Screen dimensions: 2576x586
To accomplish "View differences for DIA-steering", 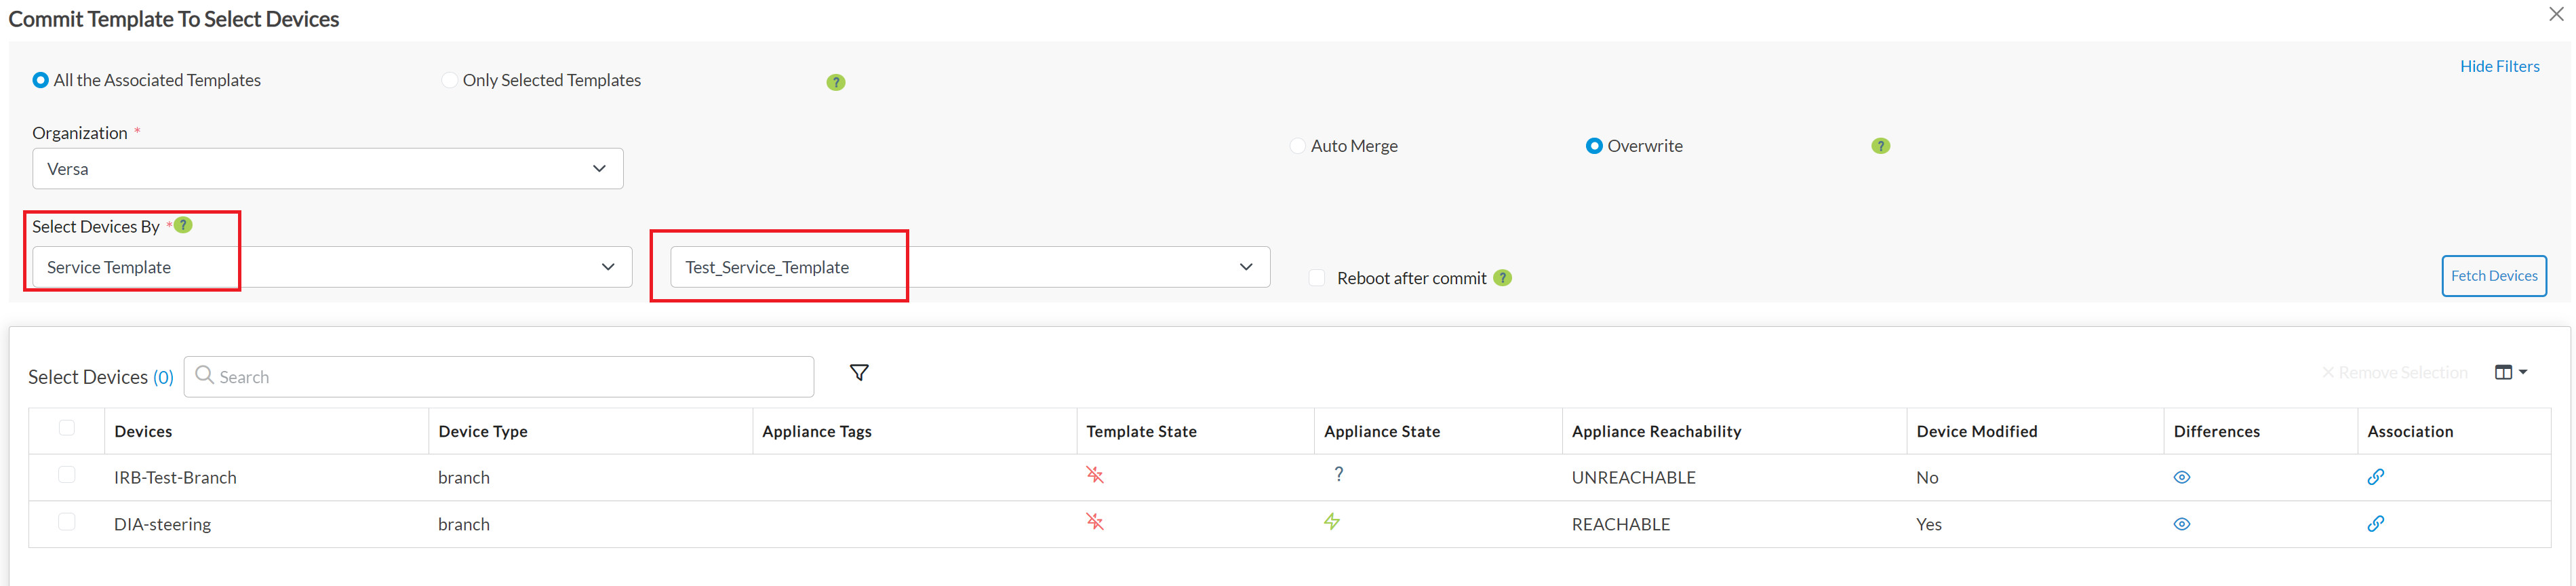I will 2182,524.
